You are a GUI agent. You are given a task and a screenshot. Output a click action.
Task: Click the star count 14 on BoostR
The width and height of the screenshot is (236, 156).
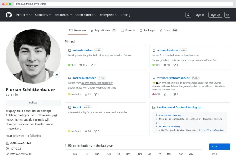point(88,131)
